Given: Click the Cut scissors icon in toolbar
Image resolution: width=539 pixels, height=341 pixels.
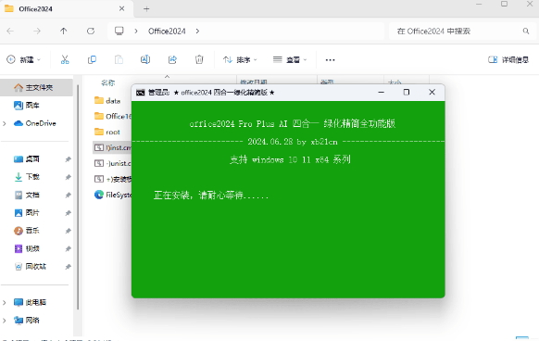Looking at the screenshot, I should [65, 59].
